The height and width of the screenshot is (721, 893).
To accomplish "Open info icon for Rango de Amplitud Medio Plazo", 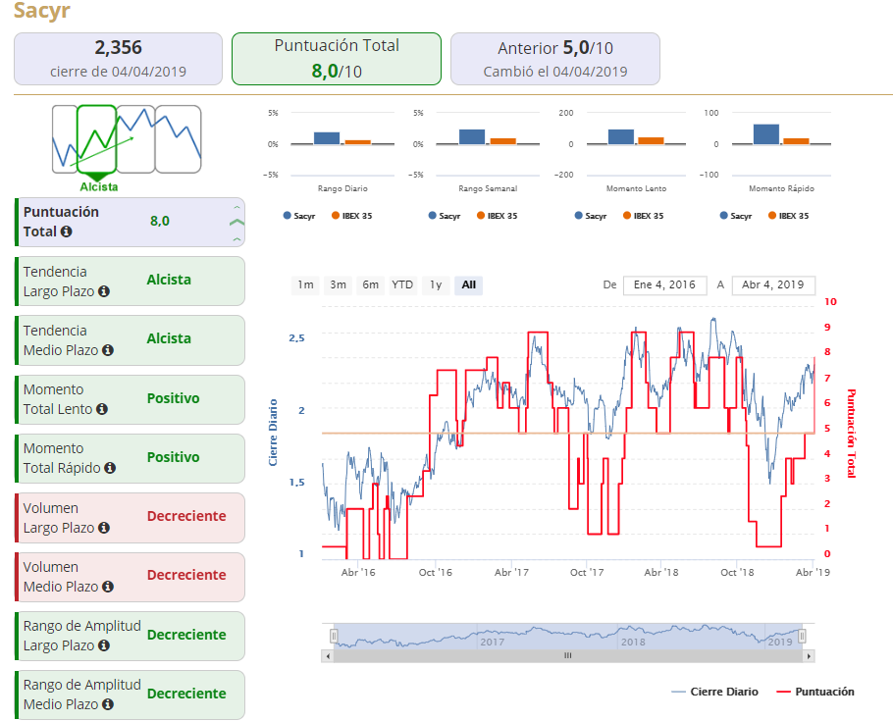I will [108, 704].
